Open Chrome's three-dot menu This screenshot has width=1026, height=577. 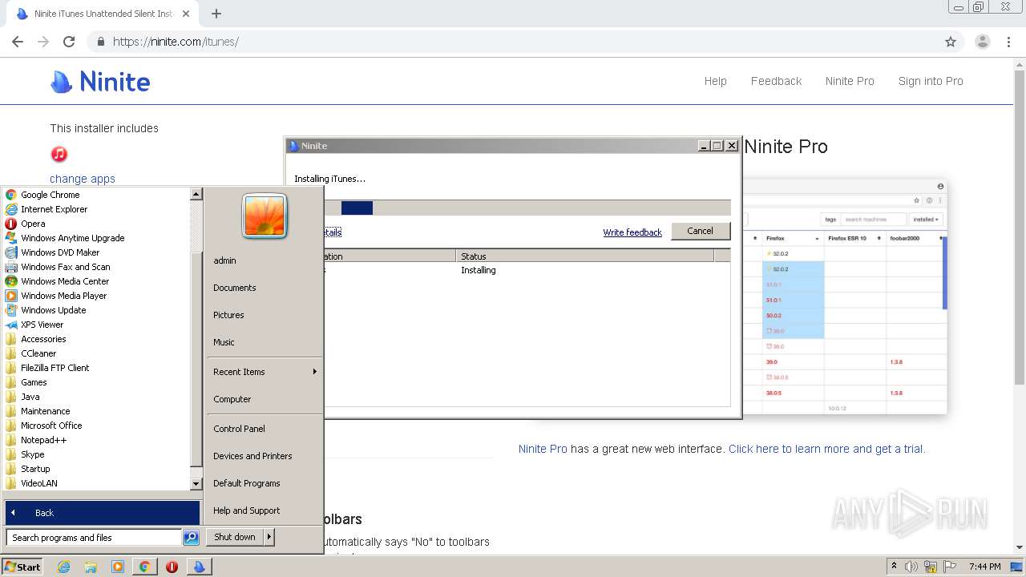pyautogui.click(x=1008, y=42)
